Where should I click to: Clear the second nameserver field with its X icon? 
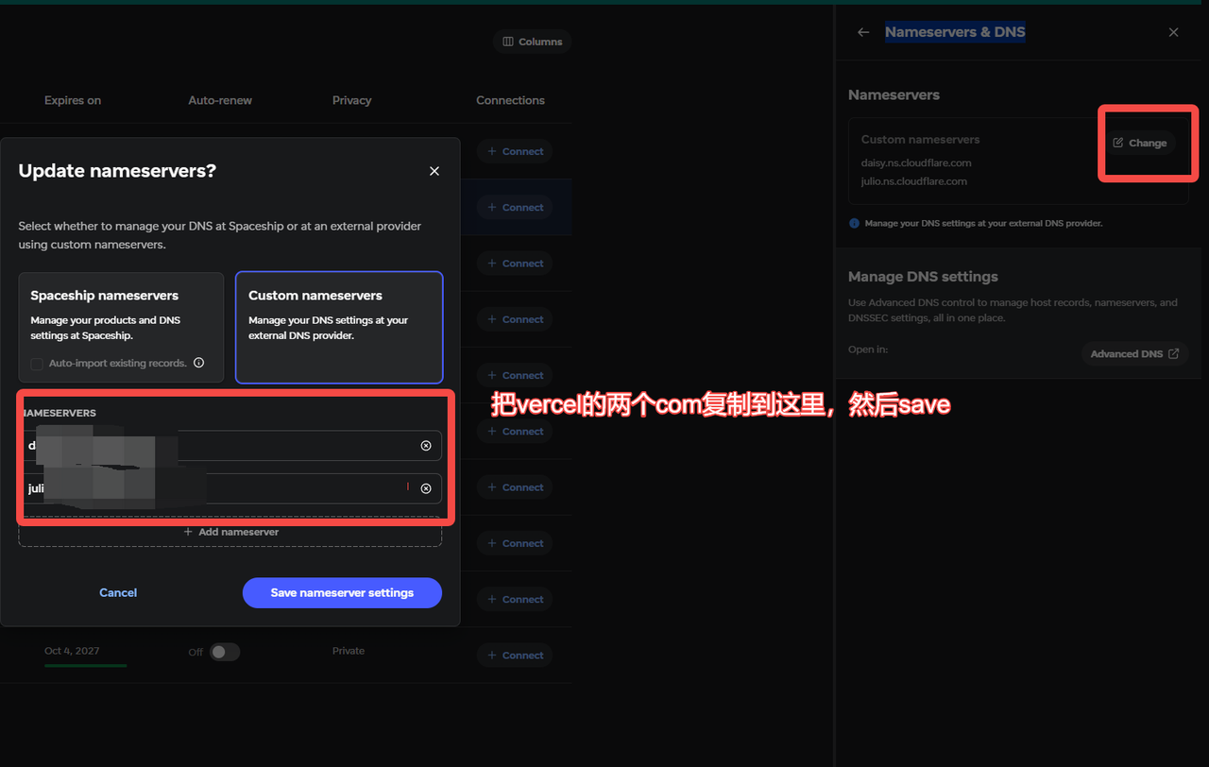pyautogui.click(x=426, y=488)
